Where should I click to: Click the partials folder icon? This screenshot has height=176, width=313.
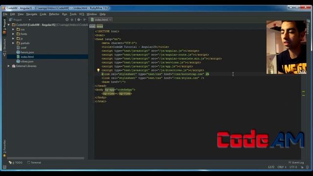pos(19,43)
